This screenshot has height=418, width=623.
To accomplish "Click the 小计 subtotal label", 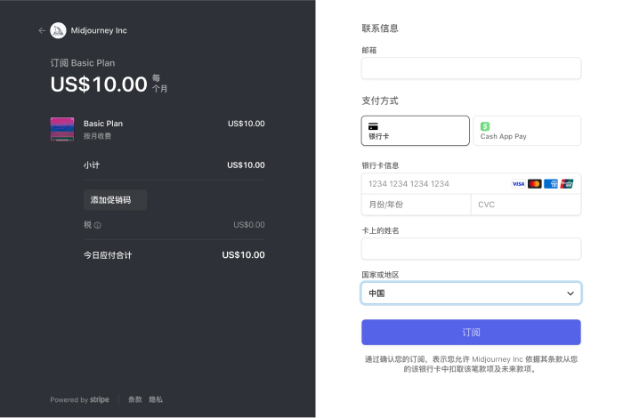I will [92, 165].
